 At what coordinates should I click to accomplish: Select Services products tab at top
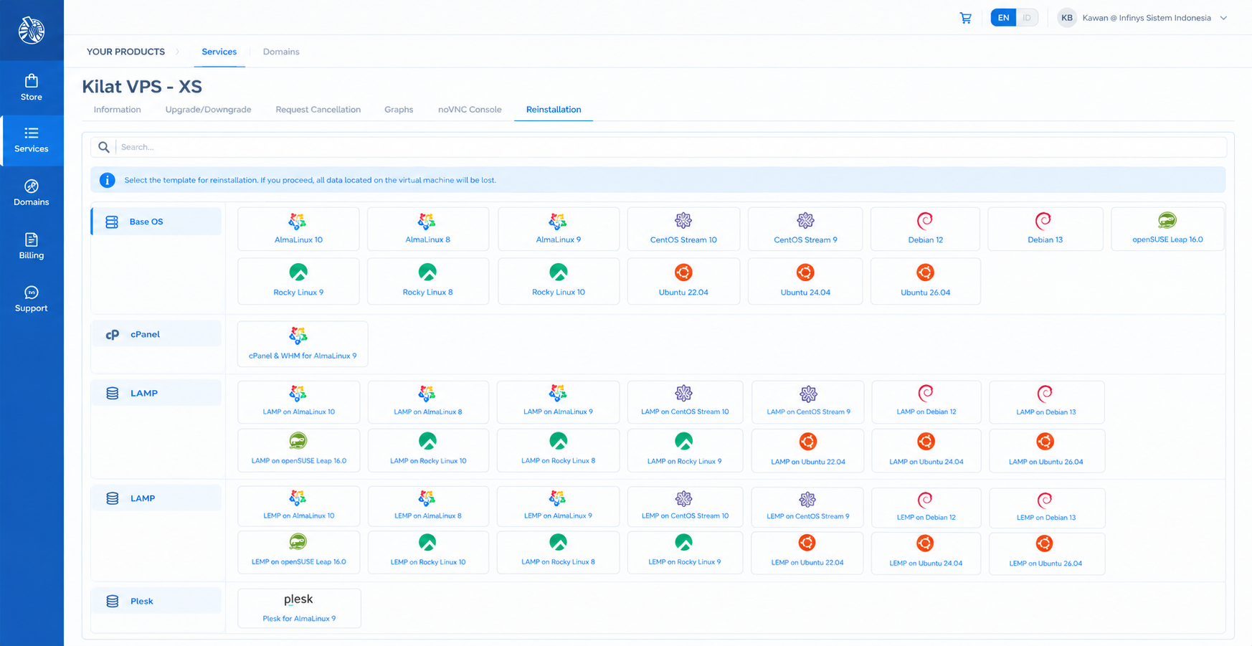219,52
